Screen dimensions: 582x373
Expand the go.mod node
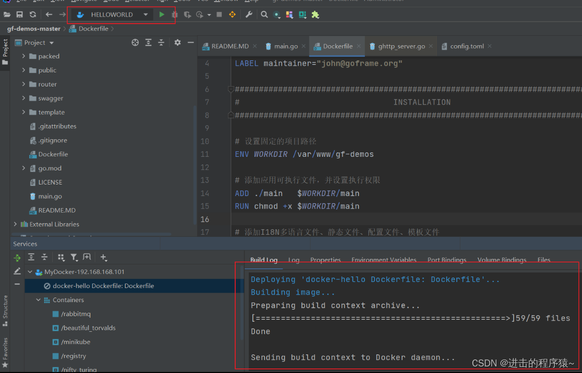coord(24,168)
